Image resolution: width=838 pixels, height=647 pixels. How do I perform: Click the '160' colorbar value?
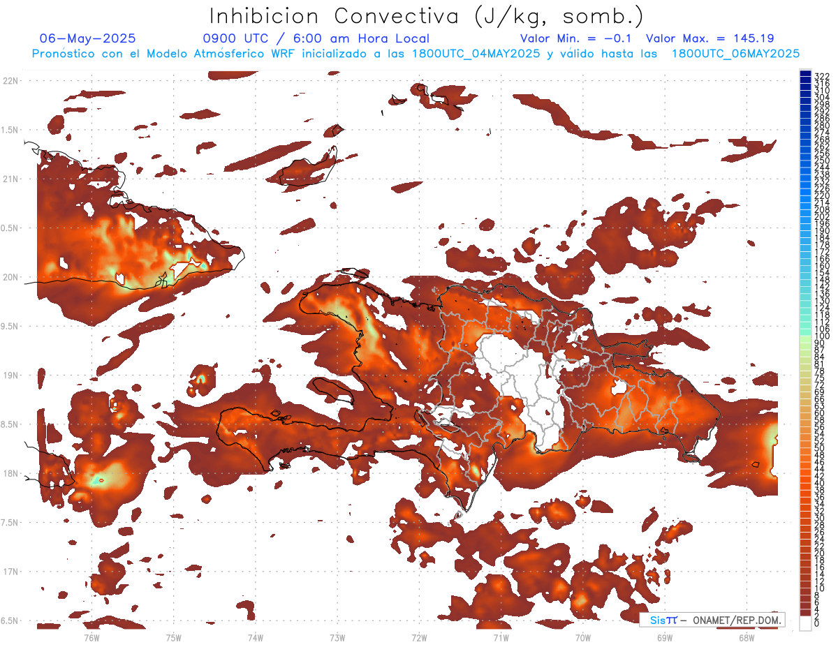821,266
